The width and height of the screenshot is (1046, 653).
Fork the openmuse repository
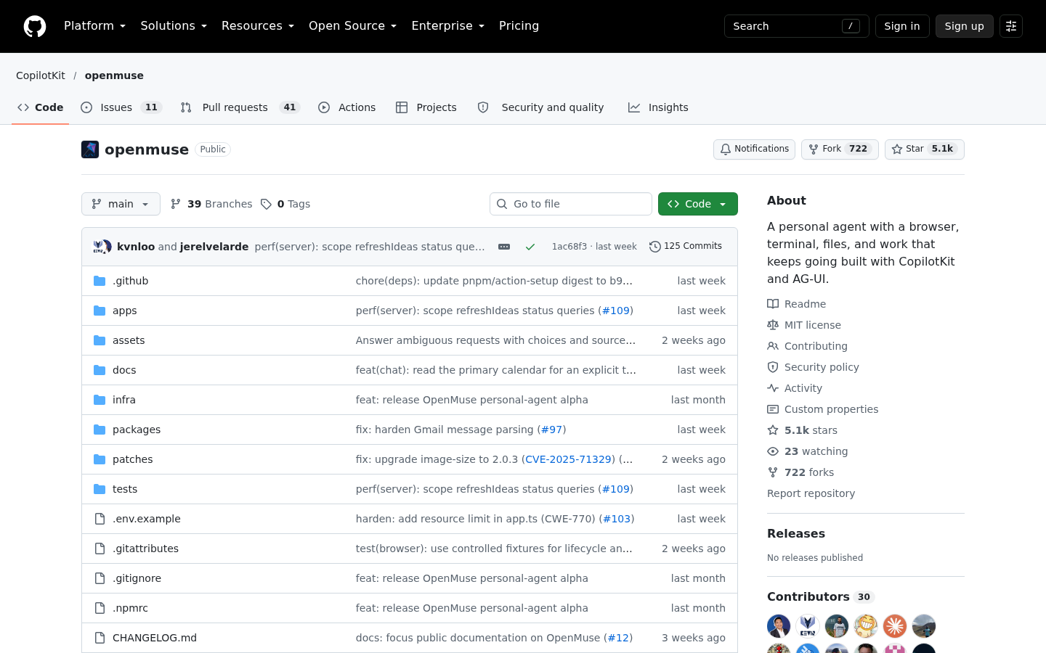pyautogui.click(x=840, y=149)
